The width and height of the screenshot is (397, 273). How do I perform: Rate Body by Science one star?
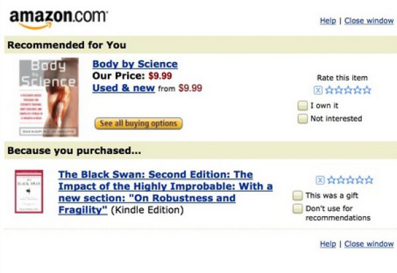(329, 91)
